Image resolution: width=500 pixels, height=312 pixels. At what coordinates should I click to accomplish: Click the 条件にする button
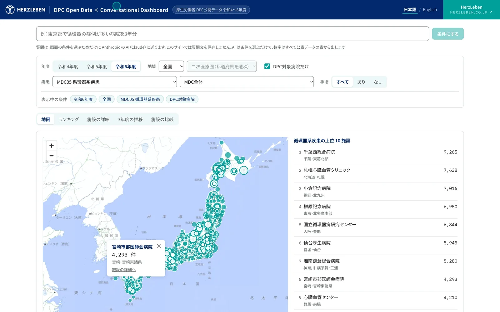coord(448,34)
